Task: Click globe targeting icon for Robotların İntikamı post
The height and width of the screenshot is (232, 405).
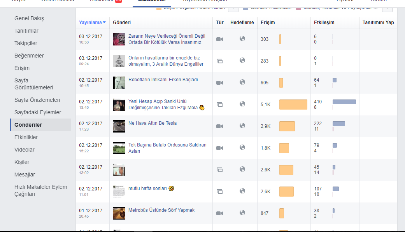Action: coord(242,82)
